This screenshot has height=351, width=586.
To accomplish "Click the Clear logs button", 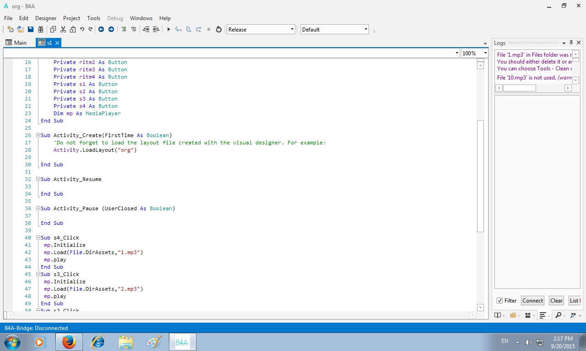I will click(556, 301).
